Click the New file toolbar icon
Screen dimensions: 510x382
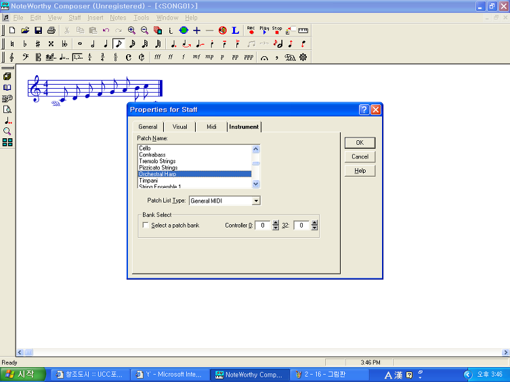point(12,30)
